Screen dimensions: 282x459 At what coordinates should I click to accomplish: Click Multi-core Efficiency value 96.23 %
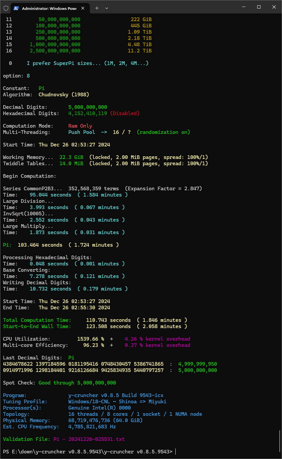click(93, 345)
